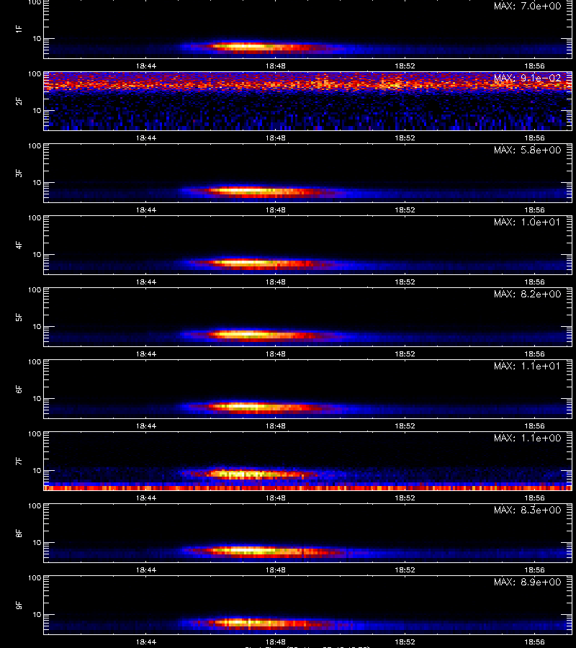The height and width of the screenshot is (648, 576).
Task: Click the 10 y-axis tick of panel 5F
Action: (37, 326)
